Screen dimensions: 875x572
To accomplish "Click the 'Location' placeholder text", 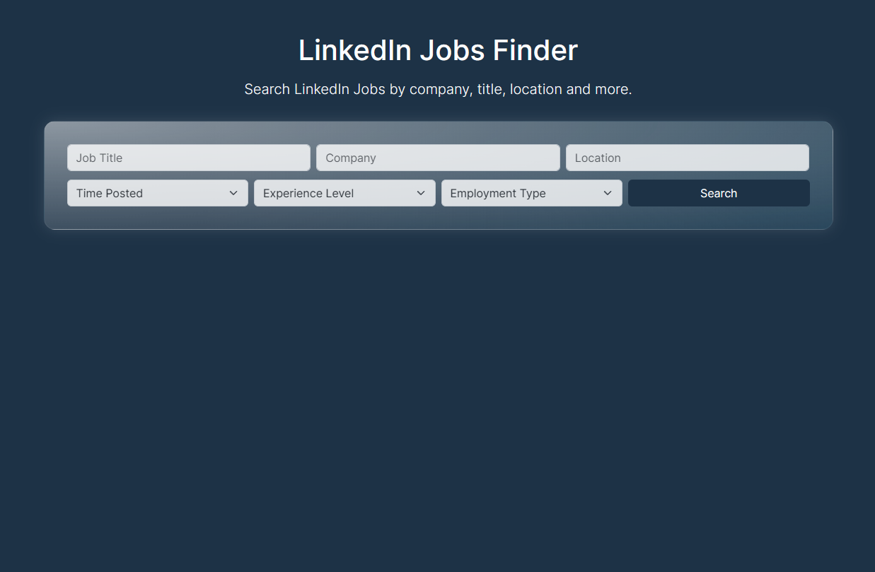I will (598, 158).
